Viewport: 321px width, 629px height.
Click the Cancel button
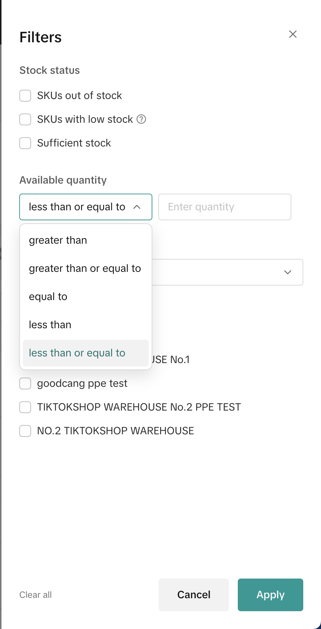[x=194, y=595]
